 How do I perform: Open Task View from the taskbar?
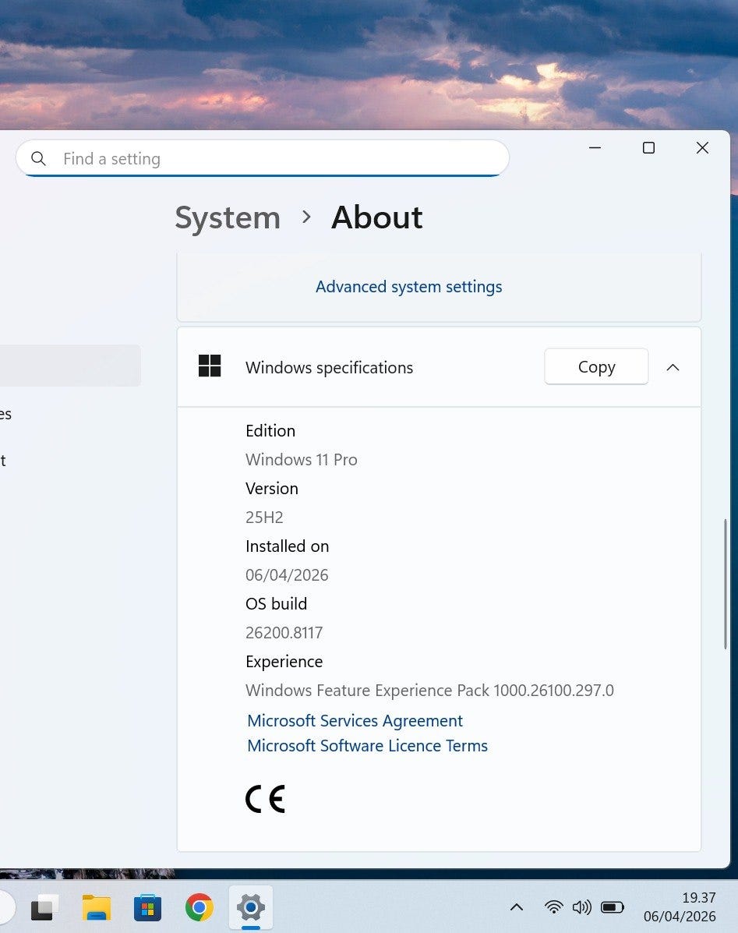click(45, 907)
